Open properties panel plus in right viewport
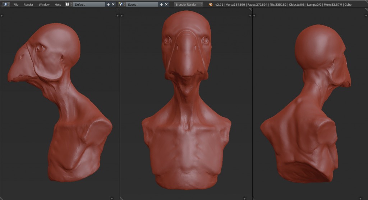 point(366,15)
